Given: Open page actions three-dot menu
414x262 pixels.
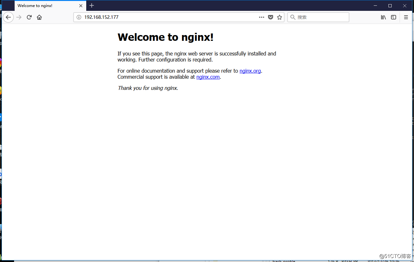Looking at the screenshot, I should click(262, 17).
